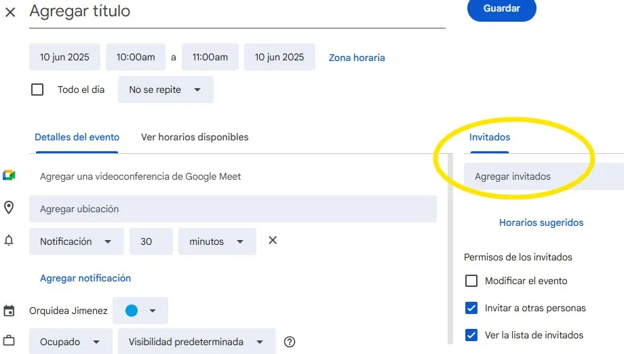
Task: Open the 11:00am end time field
Action: tap(210, 57)
